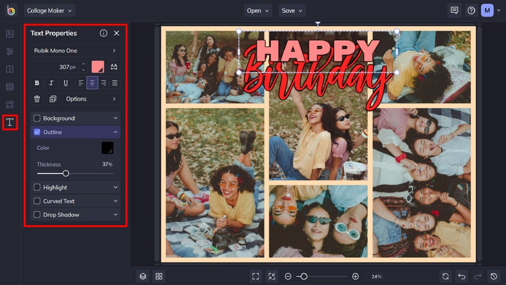Image resolution: width=506 pixels, height=285 pixels.
Task: Open the black outline color swatch
Action: click(x=107, y=148)
